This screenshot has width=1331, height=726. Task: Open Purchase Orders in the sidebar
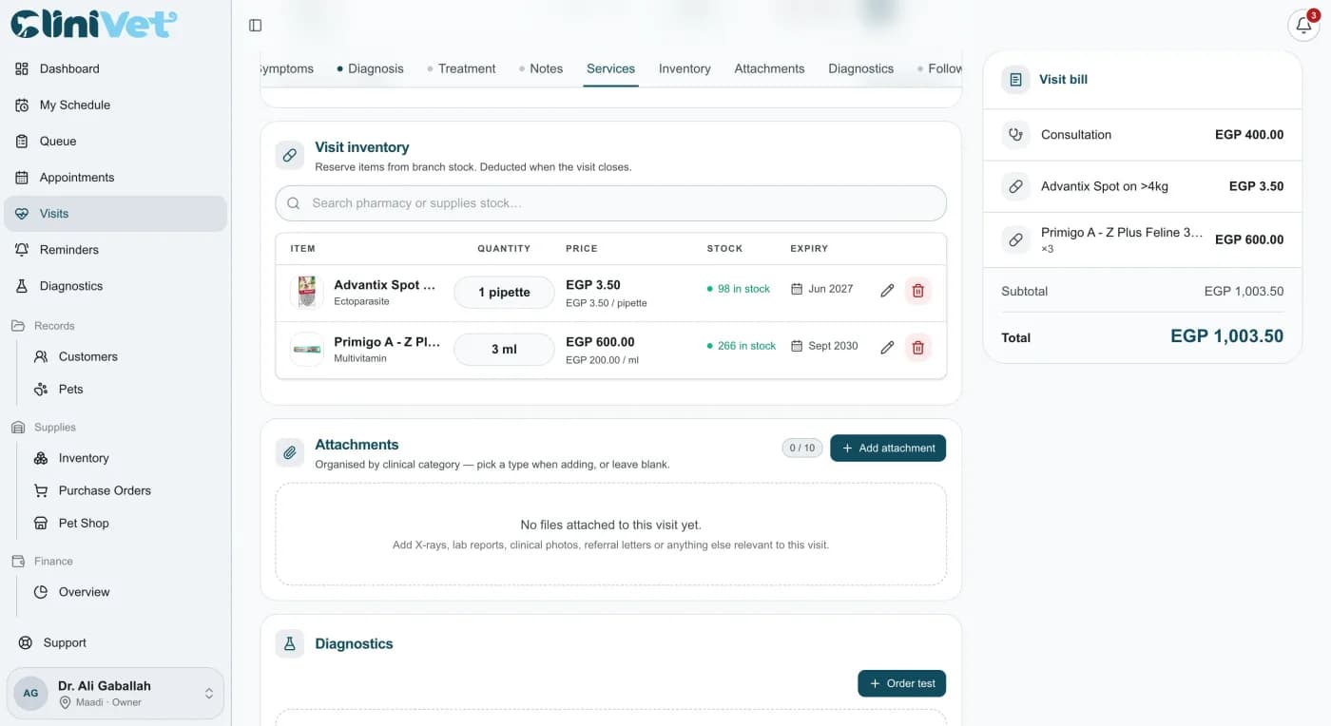[125, 490]
